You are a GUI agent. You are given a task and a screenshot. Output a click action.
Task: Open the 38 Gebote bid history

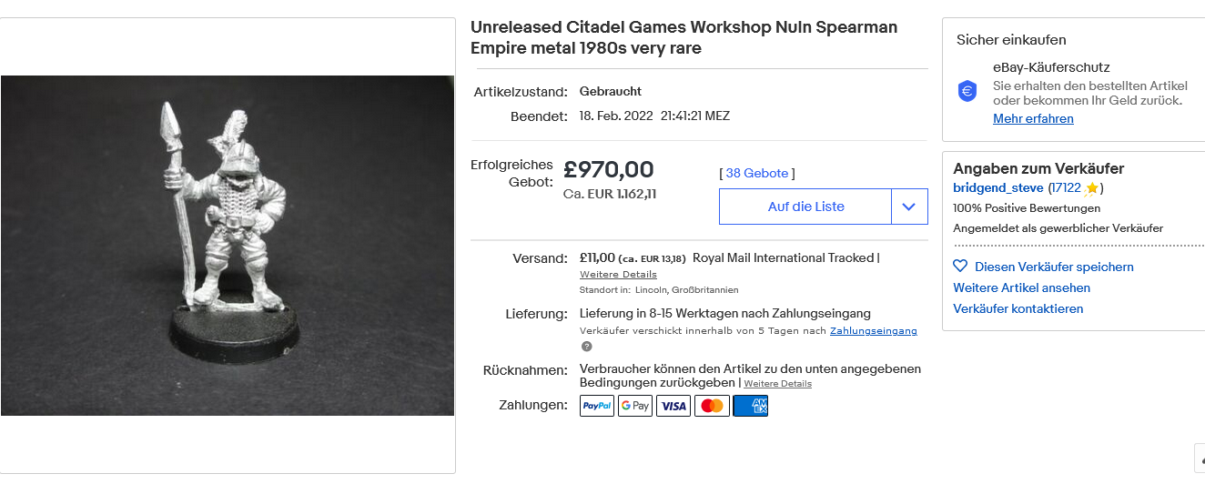[757, 173]
